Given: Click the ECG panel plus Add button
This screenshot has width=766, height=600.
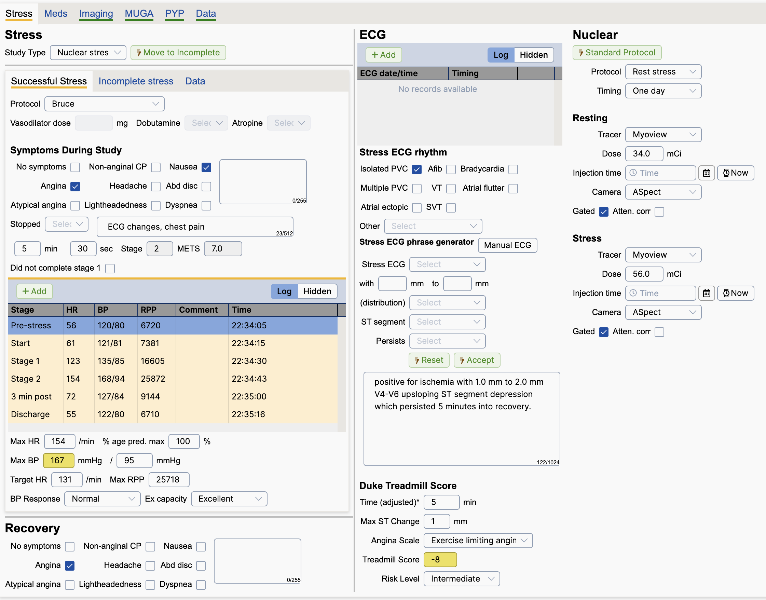Looking at the screenshot, I should (383, 55).
